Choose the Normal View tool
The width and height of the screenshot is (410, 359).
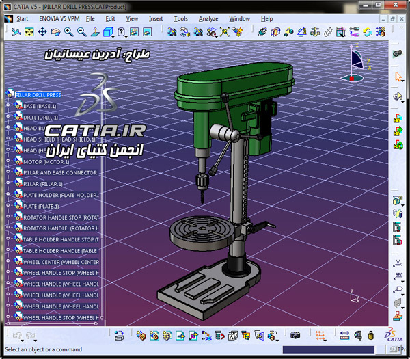click(95, 32)
